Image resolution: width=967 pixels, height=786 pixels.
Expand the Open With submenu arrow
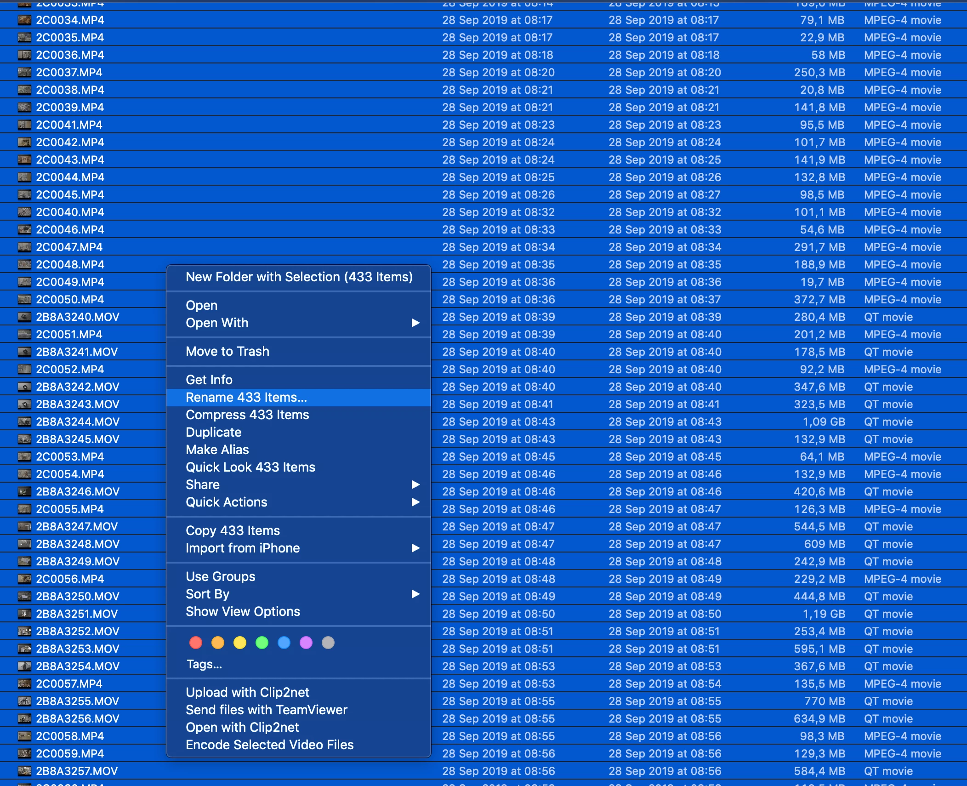pos(415,323)
